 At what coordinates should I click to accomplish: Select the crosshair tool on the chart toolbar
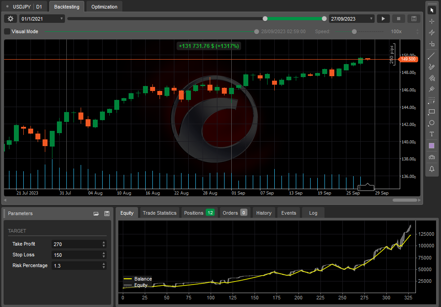point(432,21)
